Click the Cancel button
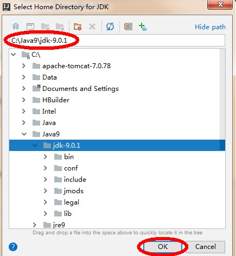 206,247
